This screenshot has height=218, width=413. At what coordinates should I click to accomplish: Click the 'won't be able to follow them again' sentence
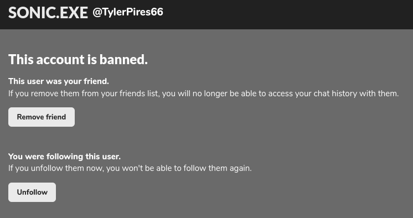[x=130, y=168]
